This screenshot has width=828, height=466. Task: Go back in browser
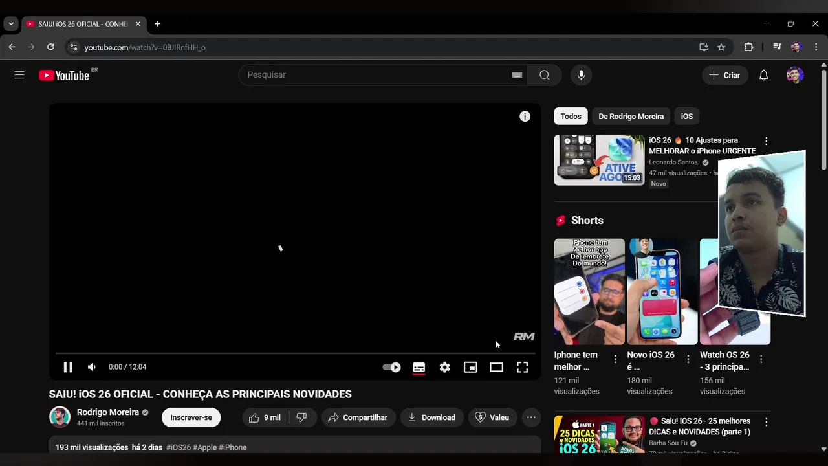coord(12,47)
